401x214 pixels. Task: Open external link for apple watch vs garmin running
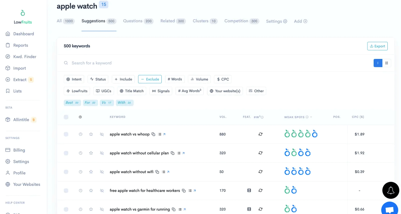185,209
